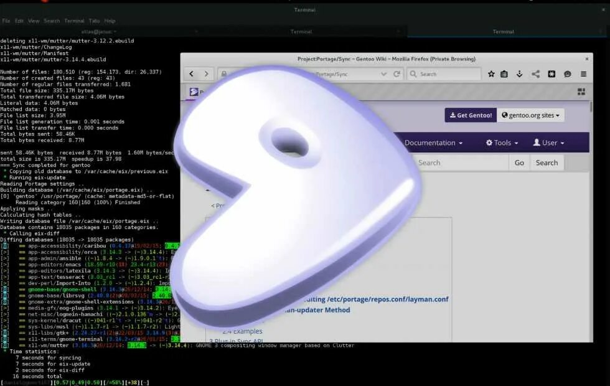Click the 'Running eix-update' terminal line
Image resolution: width=610 pixels, height=386 pixels.
34,177
